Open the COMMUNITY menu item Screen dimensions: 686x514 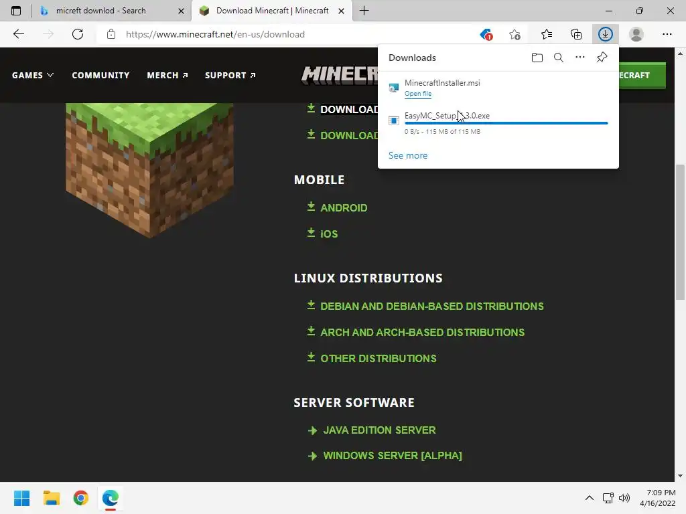coord(100,75)
